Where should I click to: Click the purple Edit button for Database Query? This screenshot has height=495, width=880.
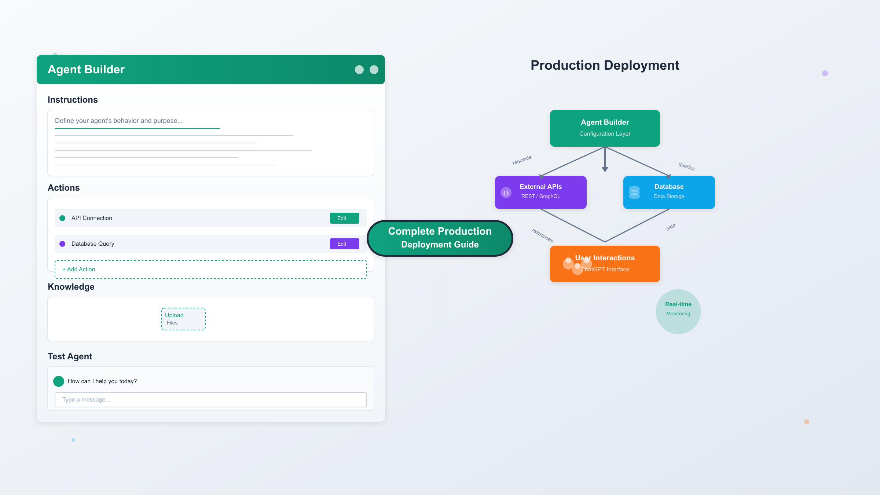(344, 243)
